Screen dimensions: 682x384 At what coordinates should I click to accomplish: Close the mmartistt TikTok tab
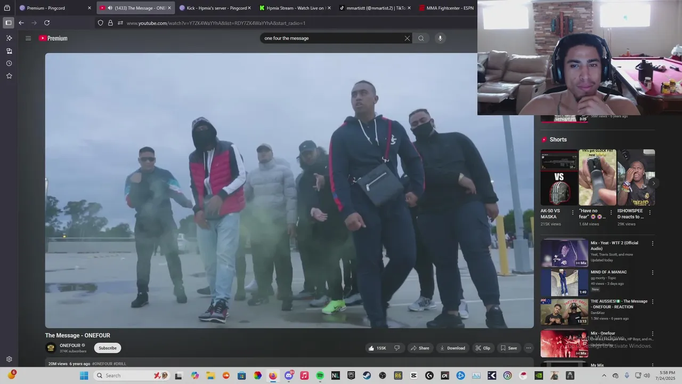pyautogui.click(x=409, y=8)
